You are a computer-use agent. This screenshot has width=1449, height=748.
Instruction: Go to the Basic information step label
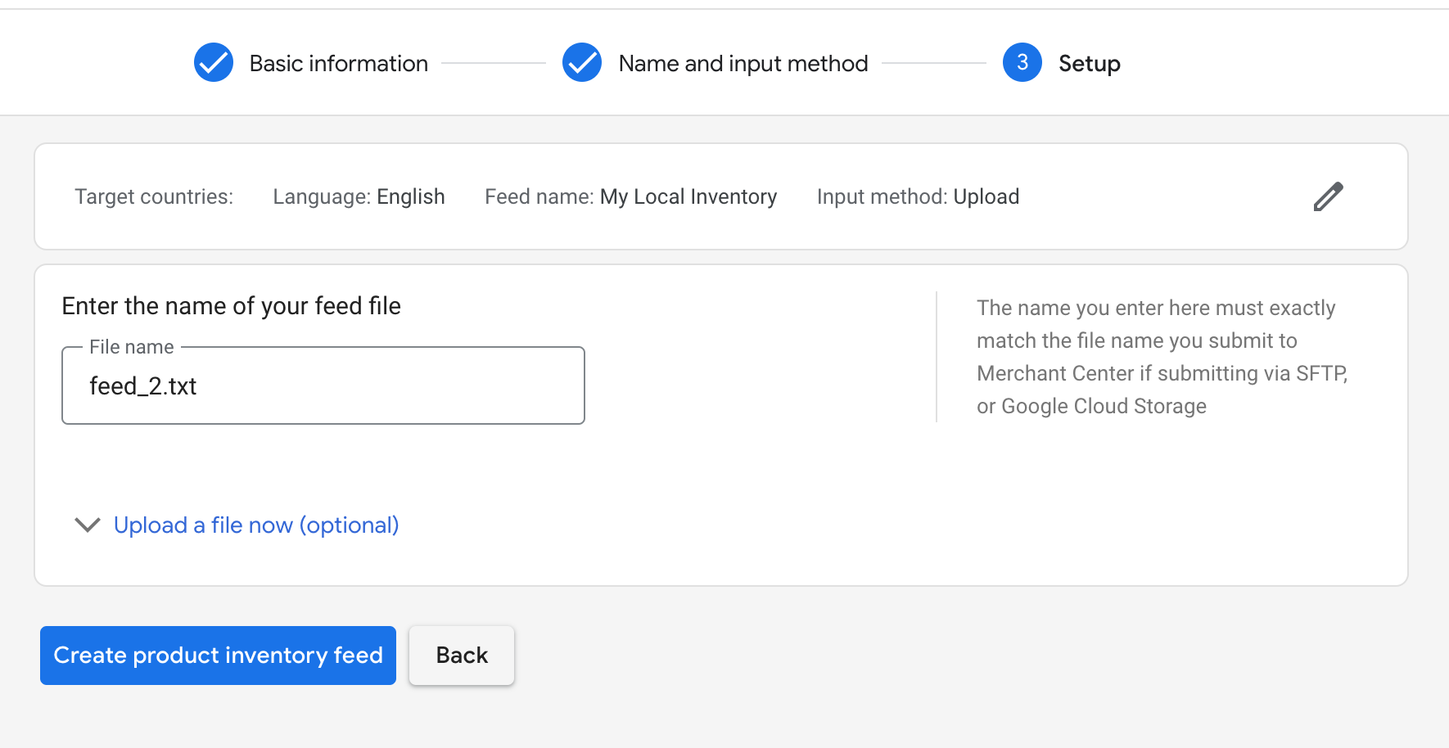pyautogui.click(x=339, y=63)
